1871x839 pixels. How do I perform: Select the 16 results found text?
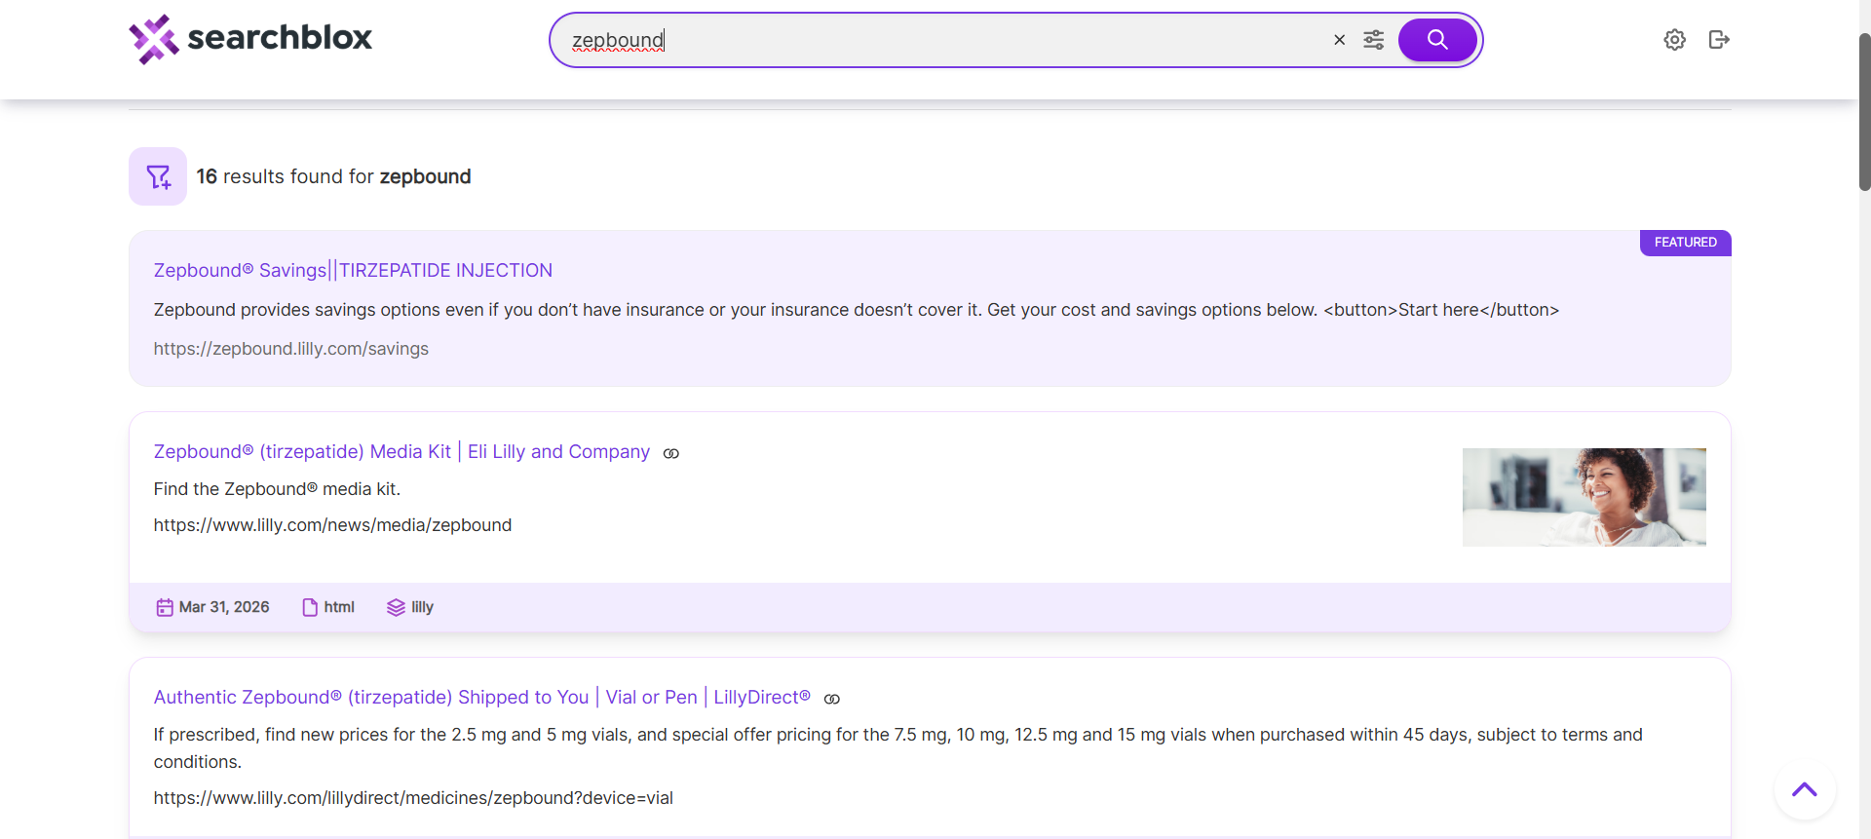(333, 176)
